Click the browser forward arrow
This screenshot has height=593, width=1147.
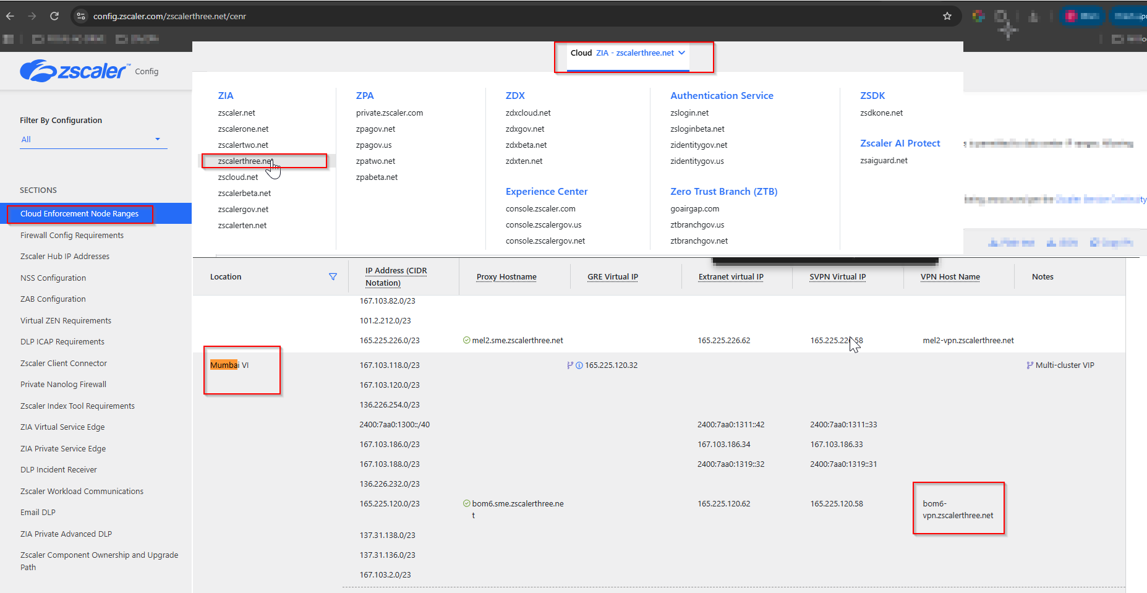click(x=32, y=16)
